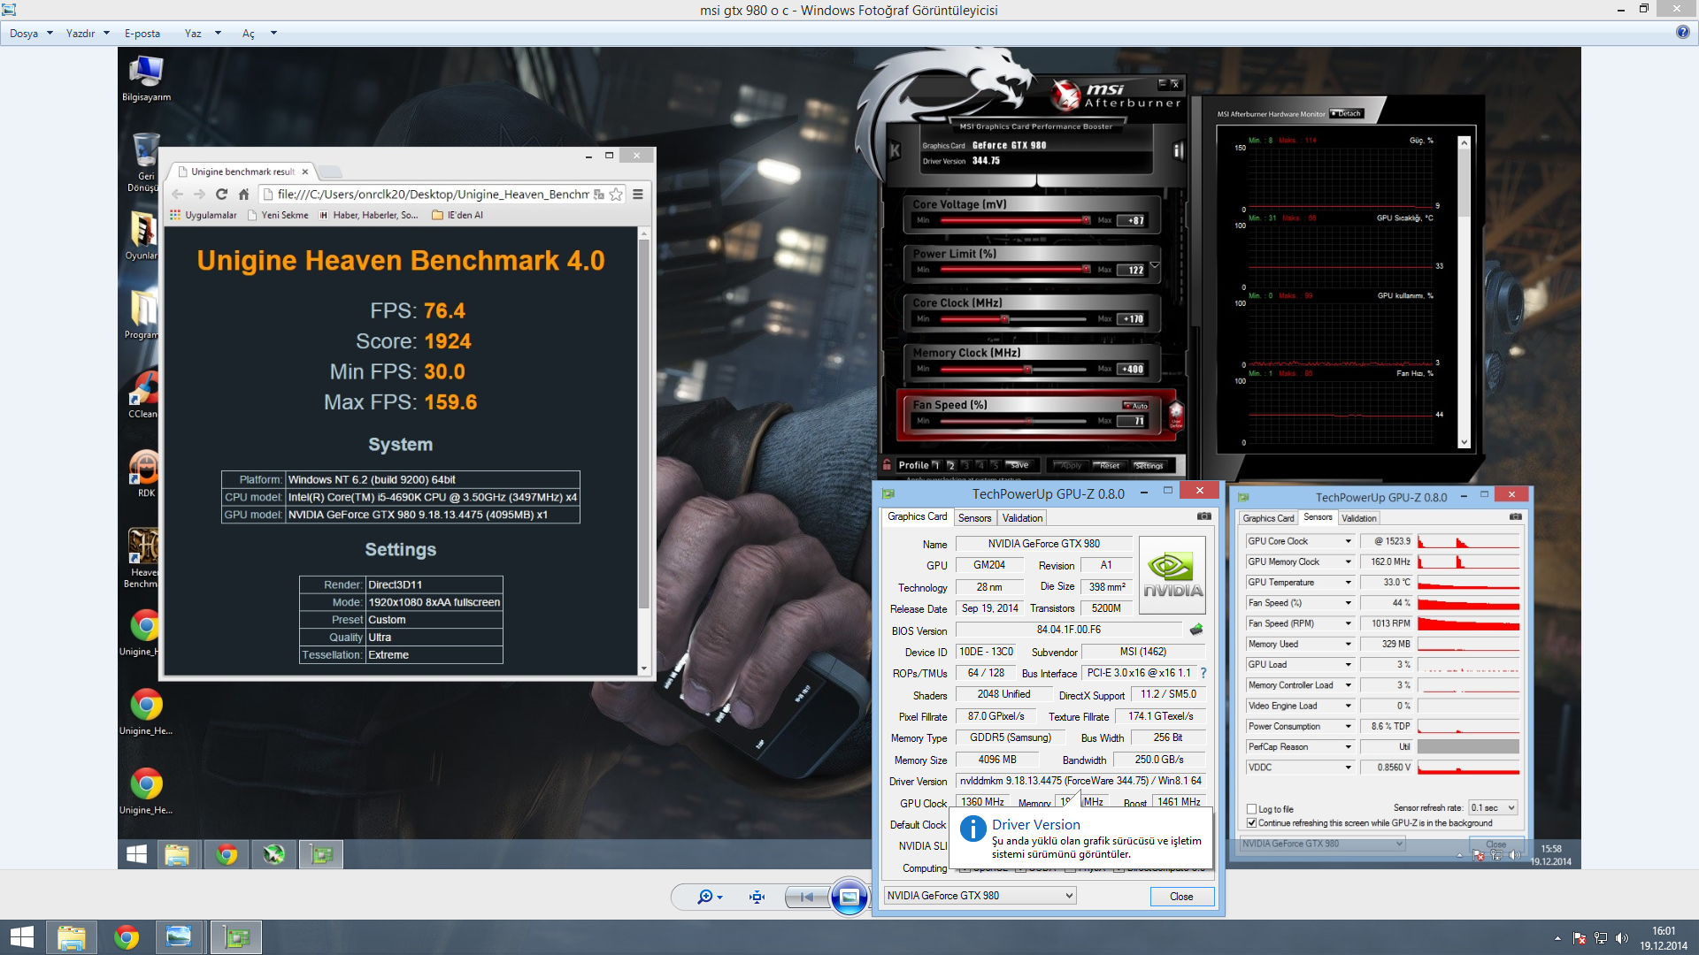This screenshot has height=955, width=1699.
Task: Enable Log to file checkbox
Action: click(1252, 809)
